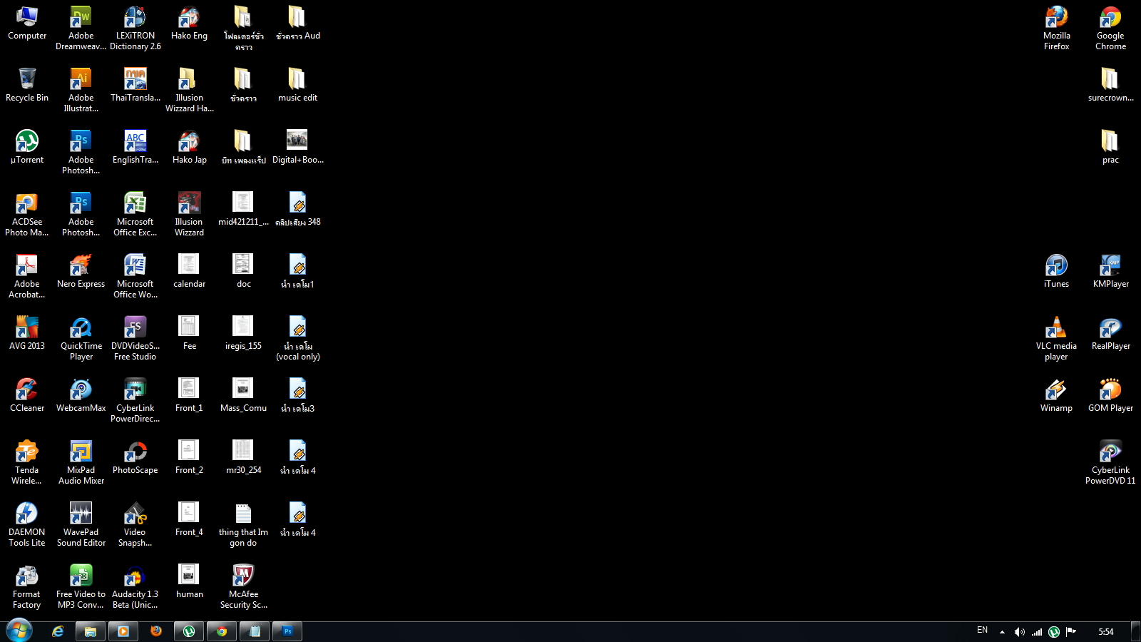
Task: Select the EnglishTranslator shortcut
Action: pyautogui.click(x=135, y=147)
